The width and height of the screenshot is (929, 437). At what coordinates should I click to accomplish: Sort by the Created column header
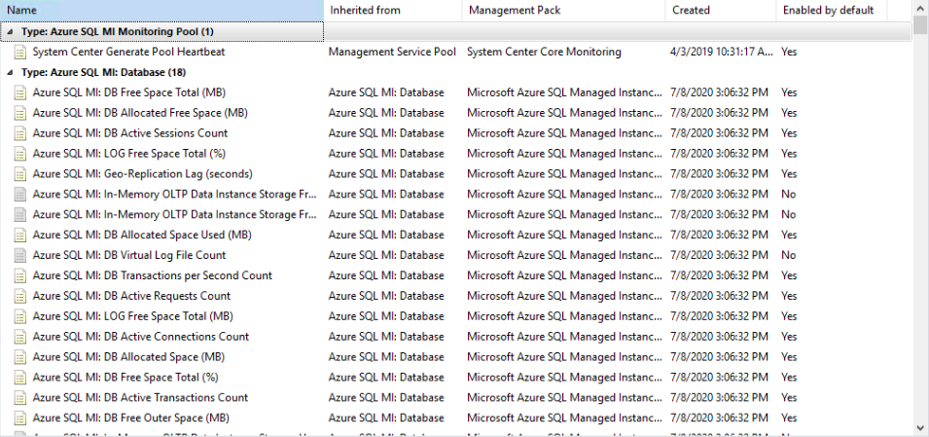[721, 10]
